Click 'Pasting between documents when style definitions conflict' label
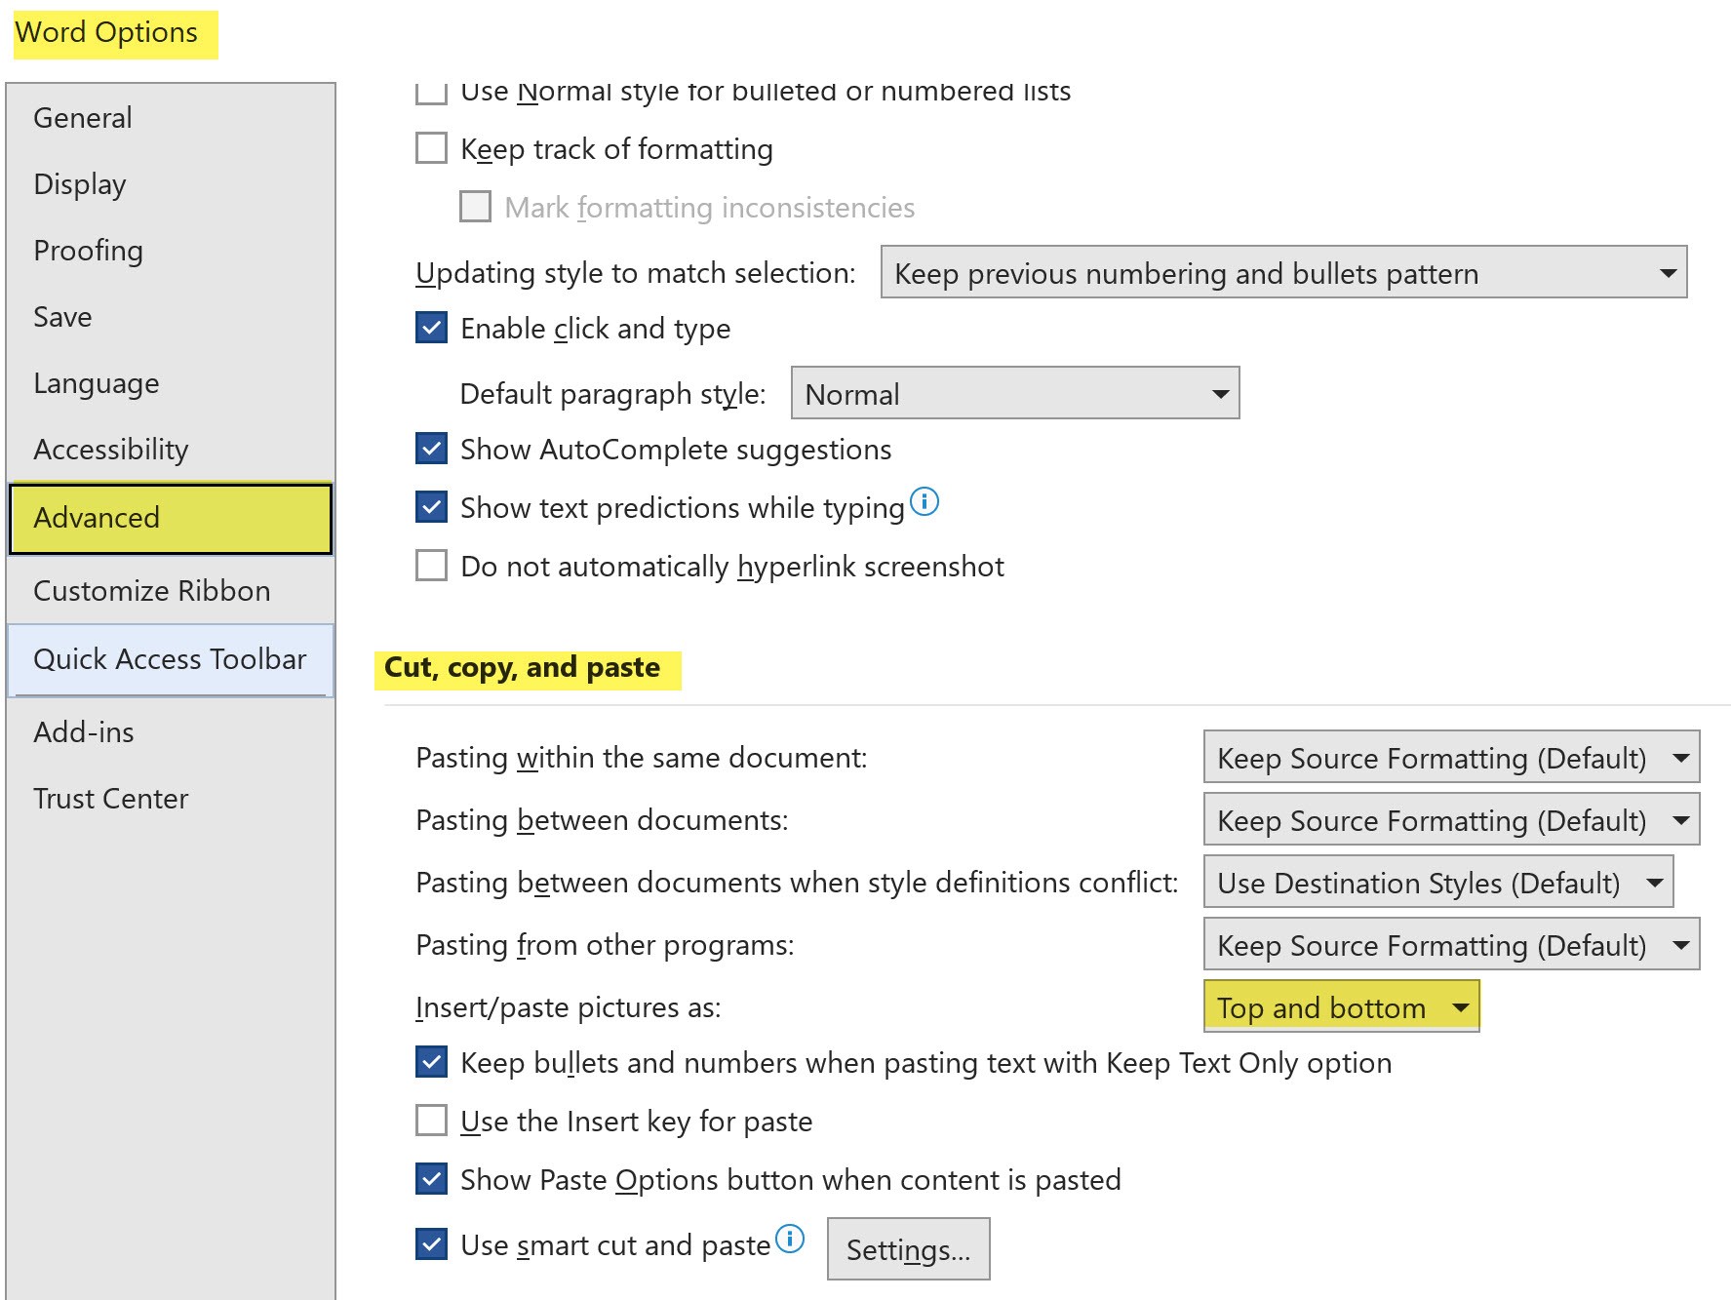Screen dimensions: 1731x1300 [x=797, y=883]
